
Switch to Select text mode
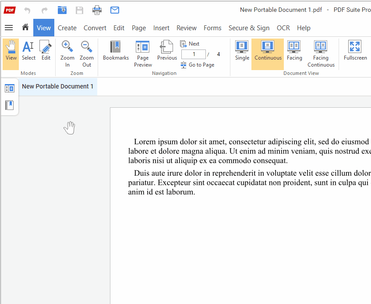28,51
